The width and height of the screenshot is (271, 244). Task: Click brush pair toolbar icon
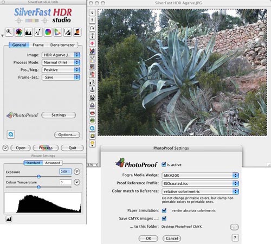[x=92, y=82]
